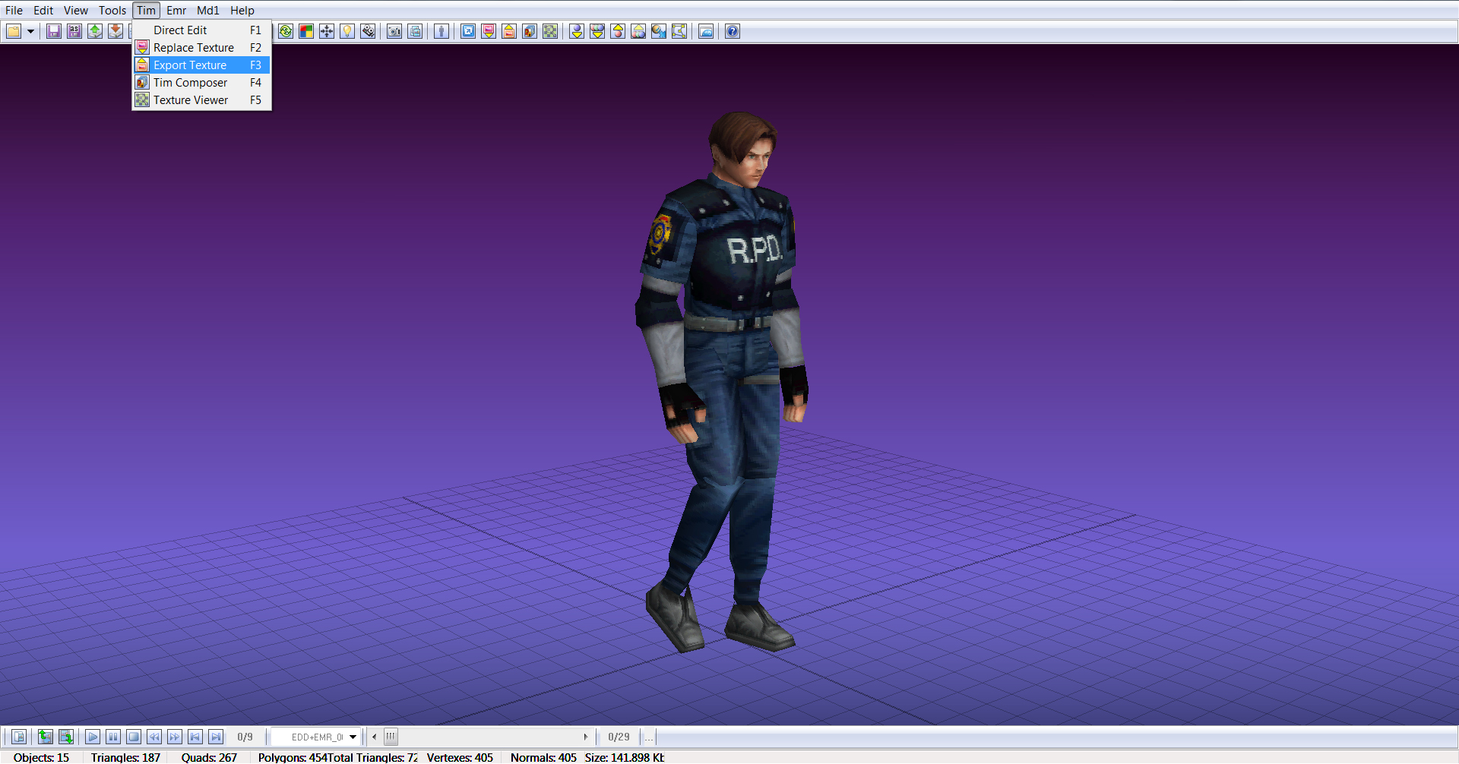Toggle the light bulb lighting icon
Image resolution: width=1459 pixels, height=764 pixels.
click(x=347, y=31)
